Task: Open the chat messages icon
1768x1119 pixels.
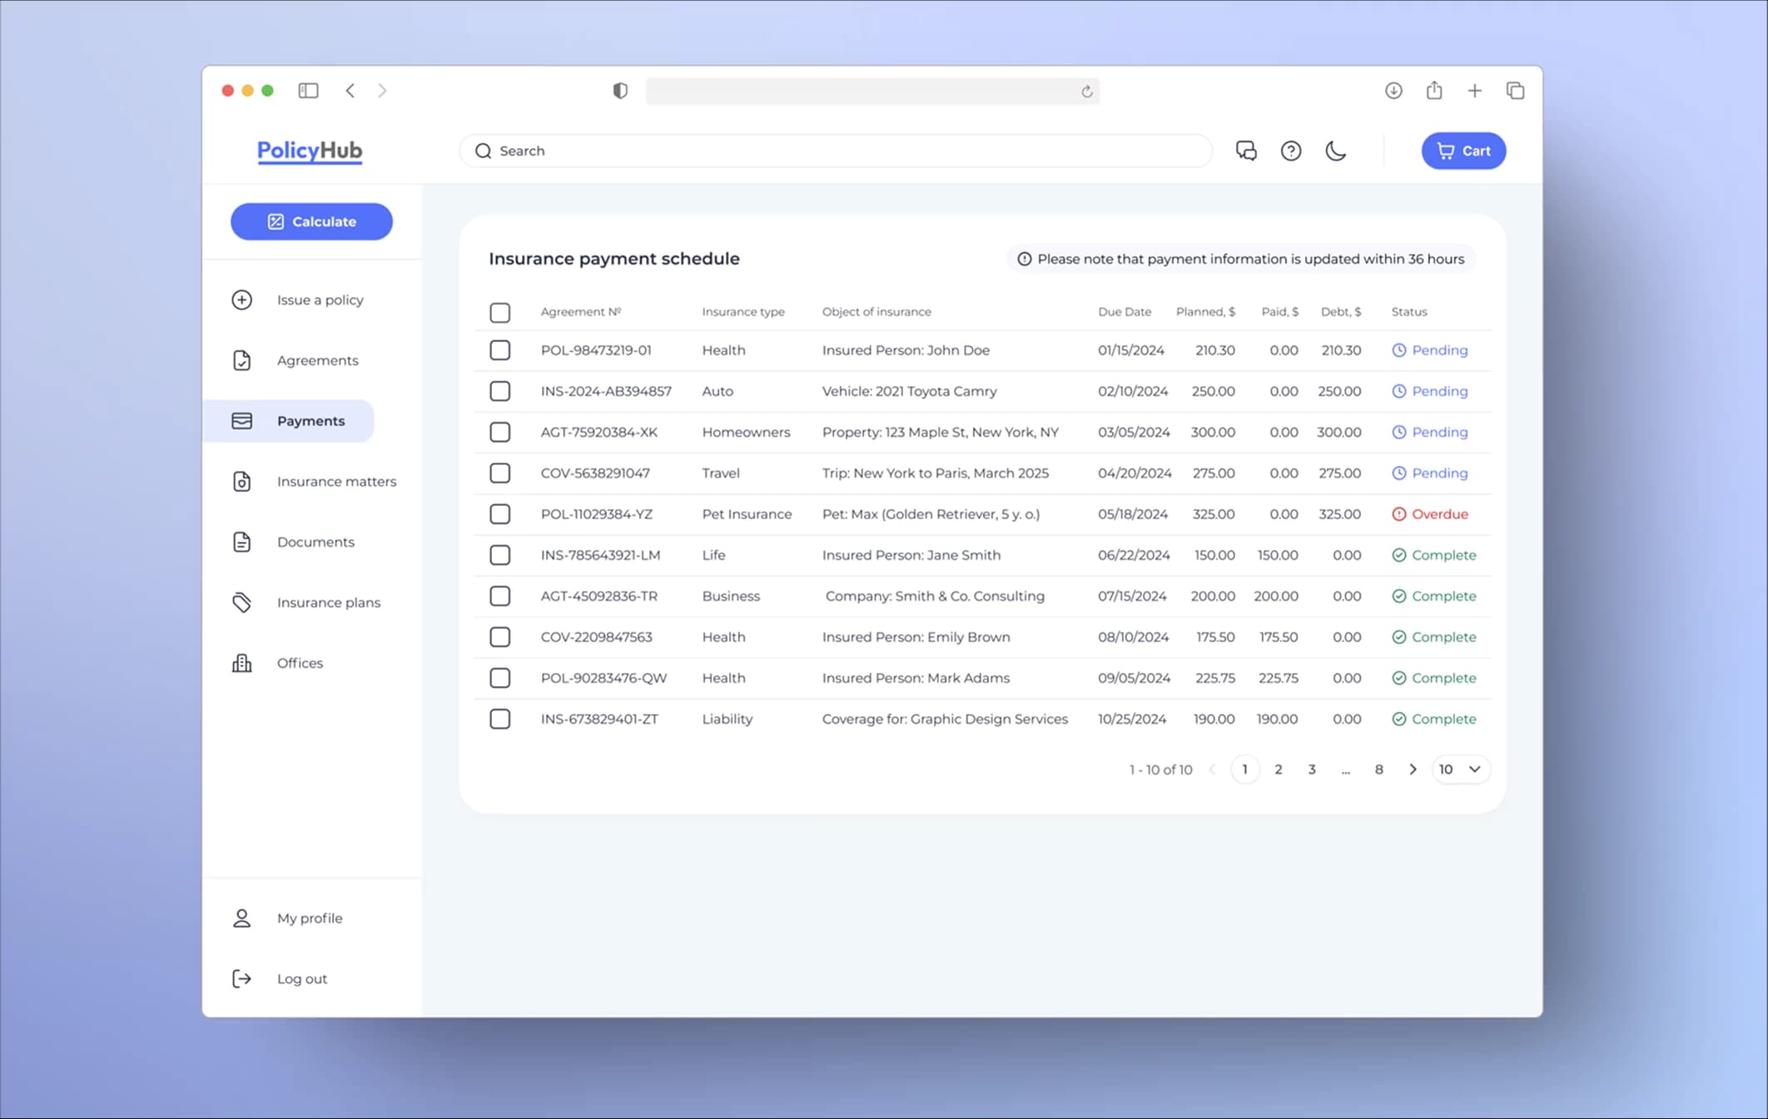Action: [1246, 151]
